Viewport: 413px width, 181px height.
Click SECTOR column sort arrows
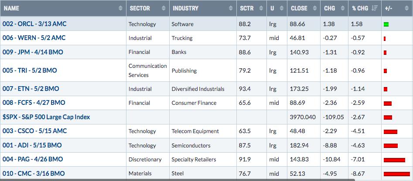[x=164, y=8]
